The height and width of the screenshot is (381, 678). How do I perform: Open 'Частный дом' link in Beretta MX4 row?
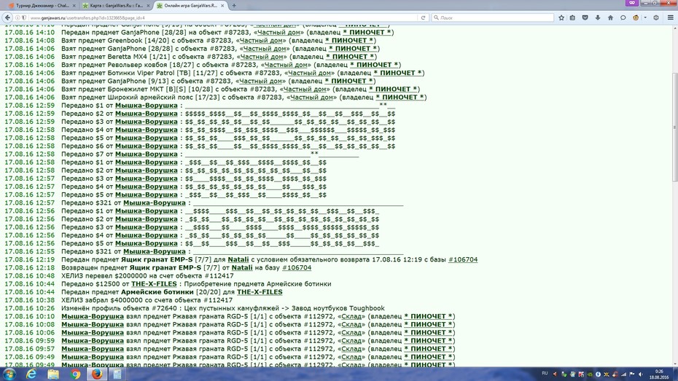click(262, 57)
